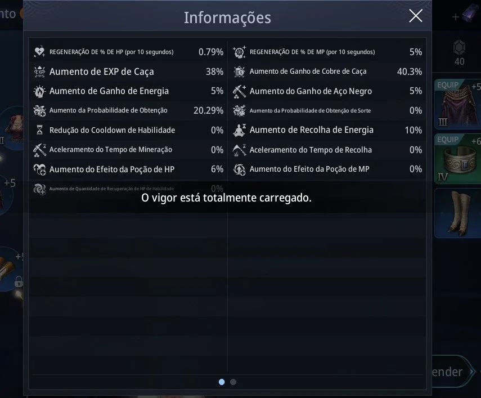Click the HP regeneration heart icon
481x398 pixels.
[x=39, y=52]
